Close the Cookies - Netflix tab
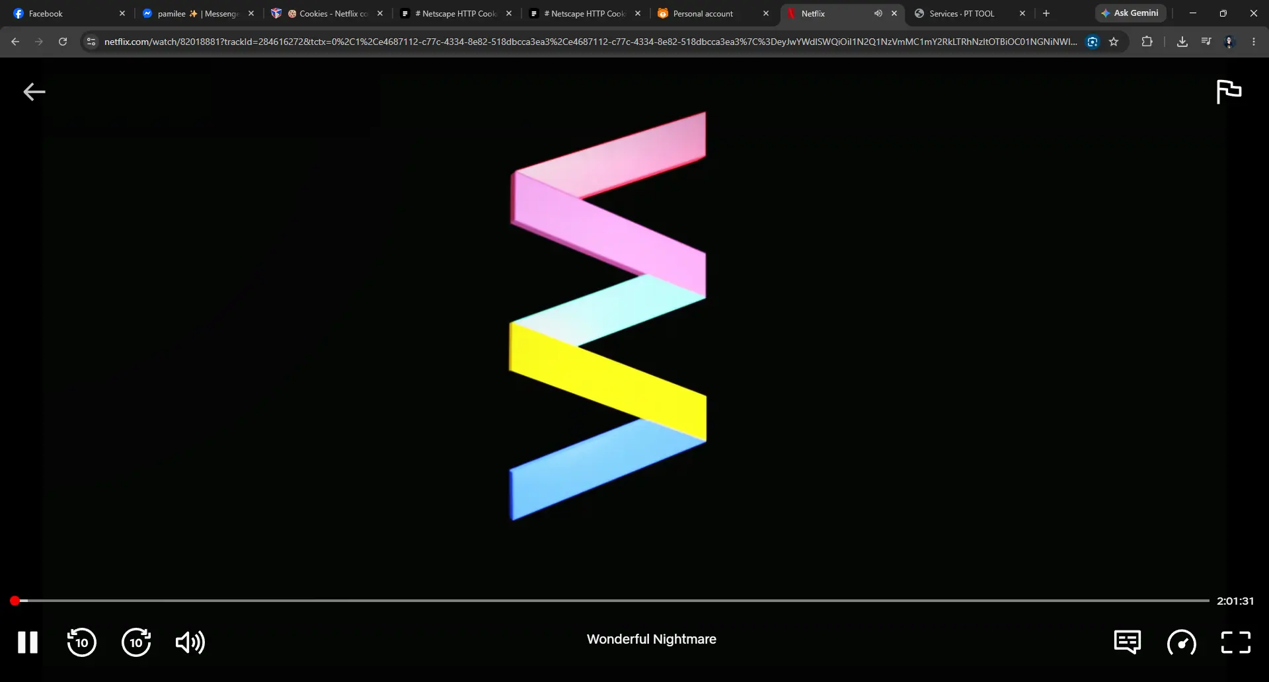 pyautogui.click(x=380, y=13)
